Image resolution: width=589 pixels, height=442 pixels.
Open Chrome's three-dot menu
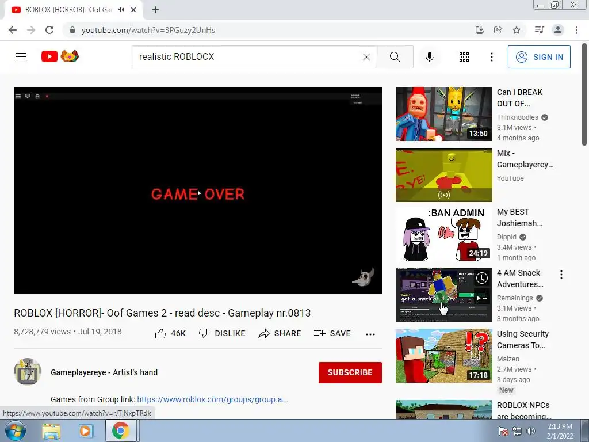click(x=576, y=30)
